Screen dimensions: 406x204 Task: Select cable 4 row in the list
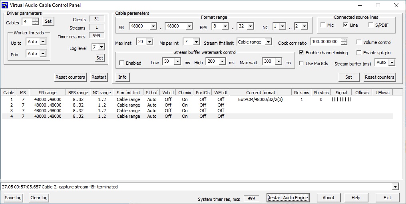pos(197,116)
